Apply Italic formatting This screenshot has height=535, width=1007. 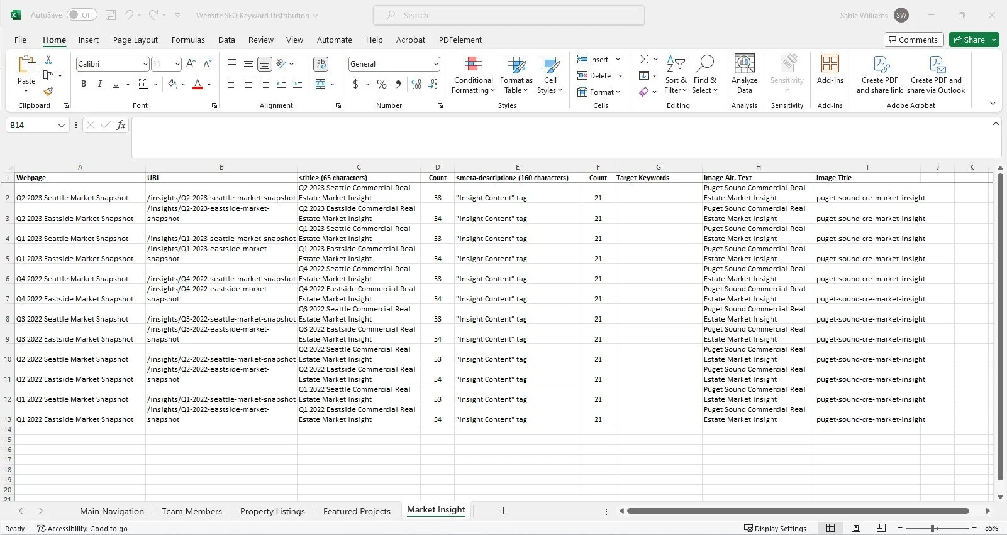(x=99, y=84)
